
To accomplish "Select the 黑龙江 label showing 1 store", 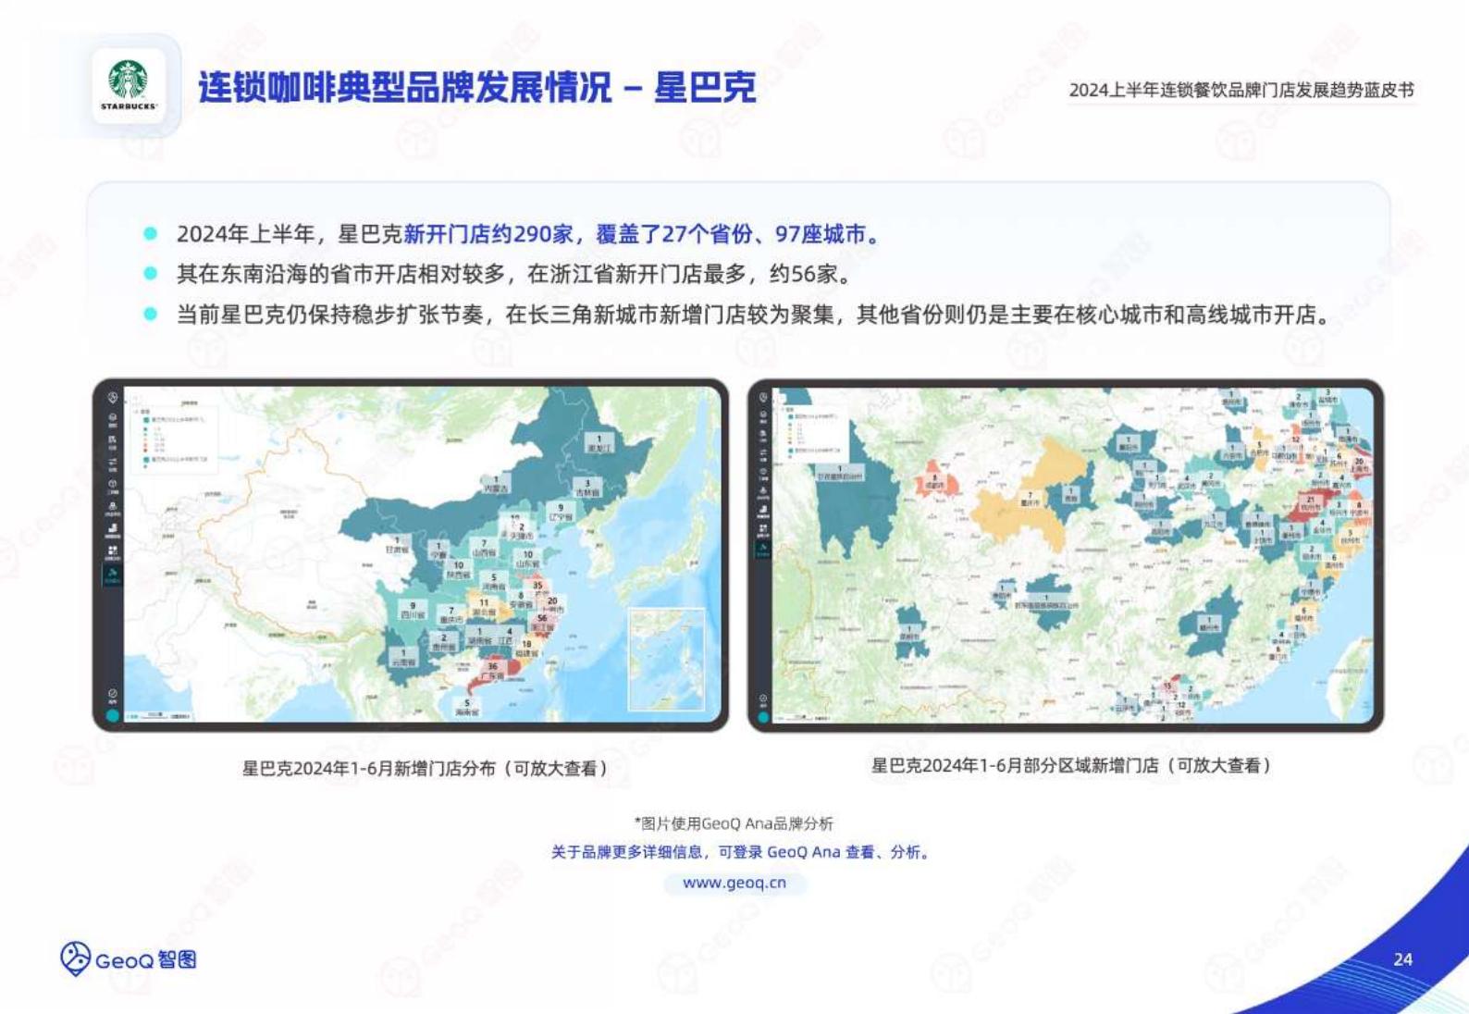I will 599,443.
